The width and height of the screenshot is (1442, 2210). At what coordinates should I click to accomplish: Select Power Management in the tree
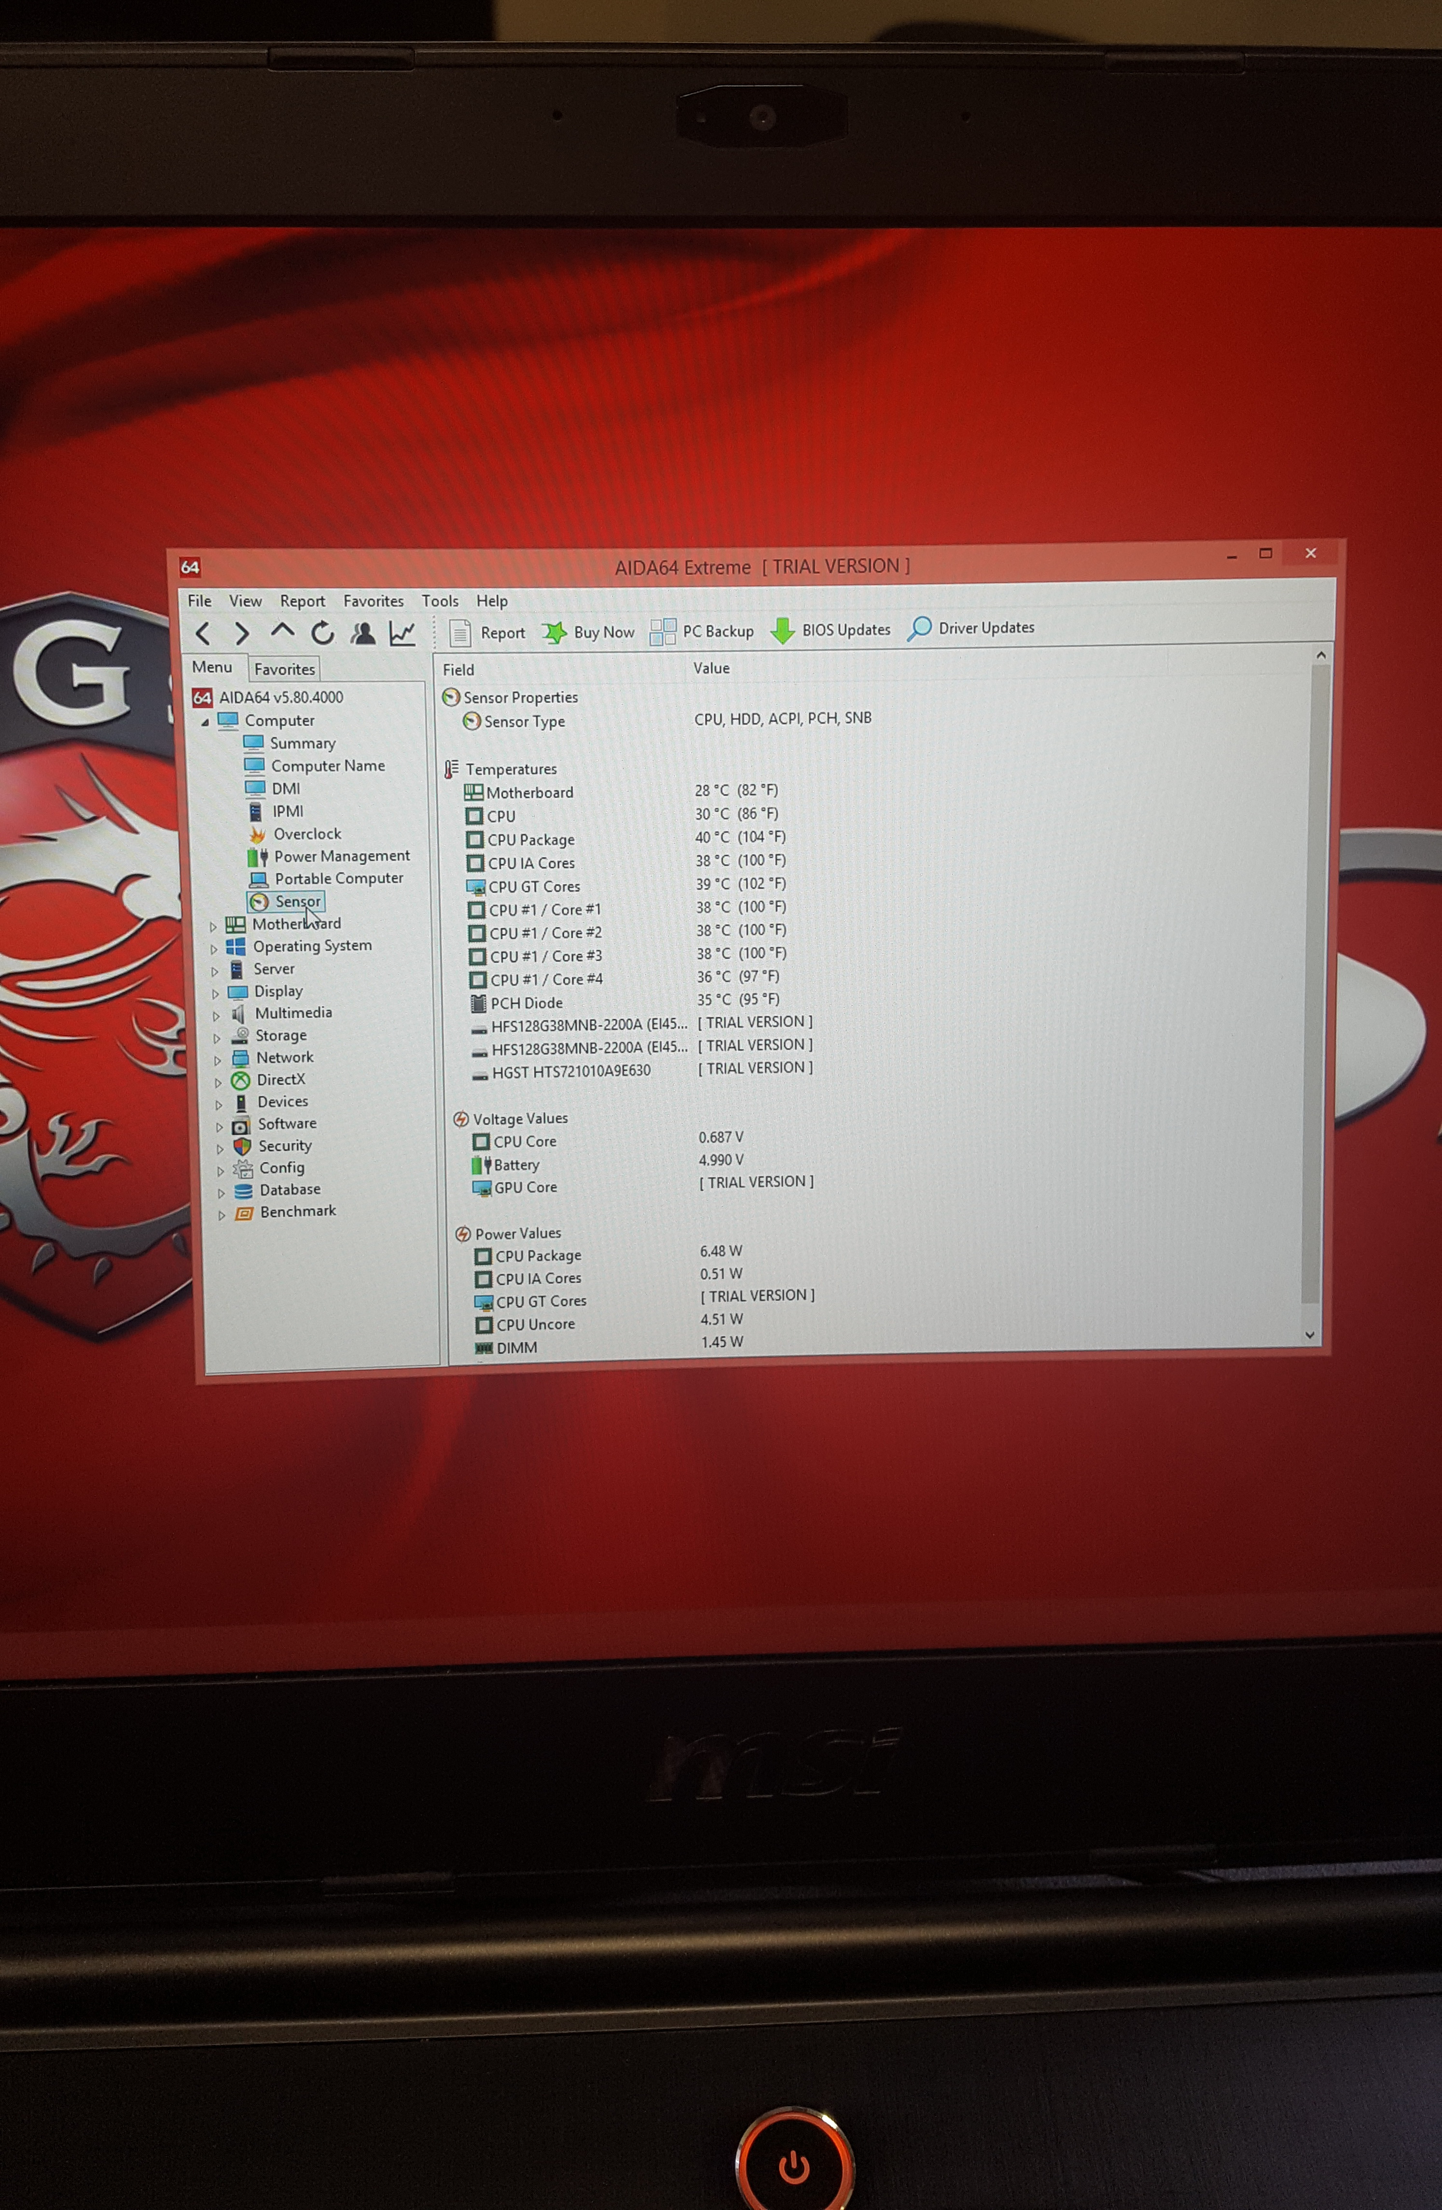point(329,856)
